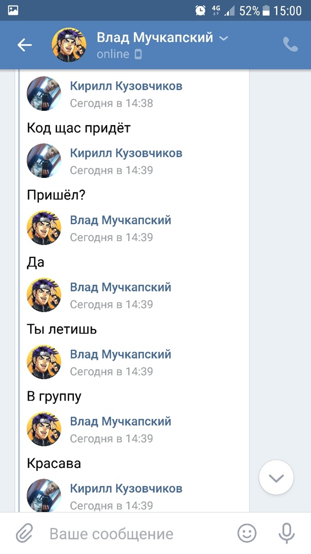Start a voice call with phone icon
Screen dimensions: 311x554
[x=290, y=45]
